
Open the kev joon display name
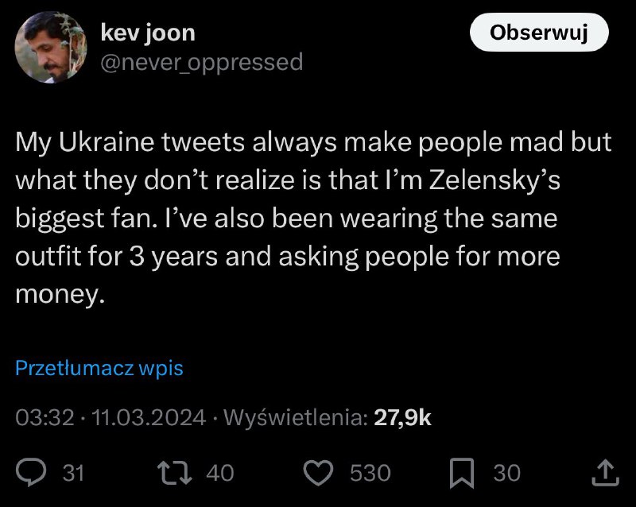pyautogui.click(x=148, y=33)
